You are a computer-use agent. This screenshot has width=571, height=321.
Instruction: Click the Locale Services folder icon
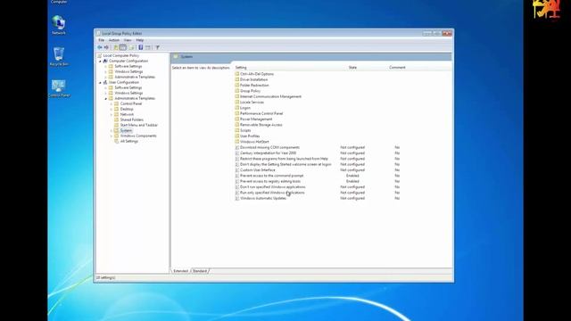coord(237,103)
